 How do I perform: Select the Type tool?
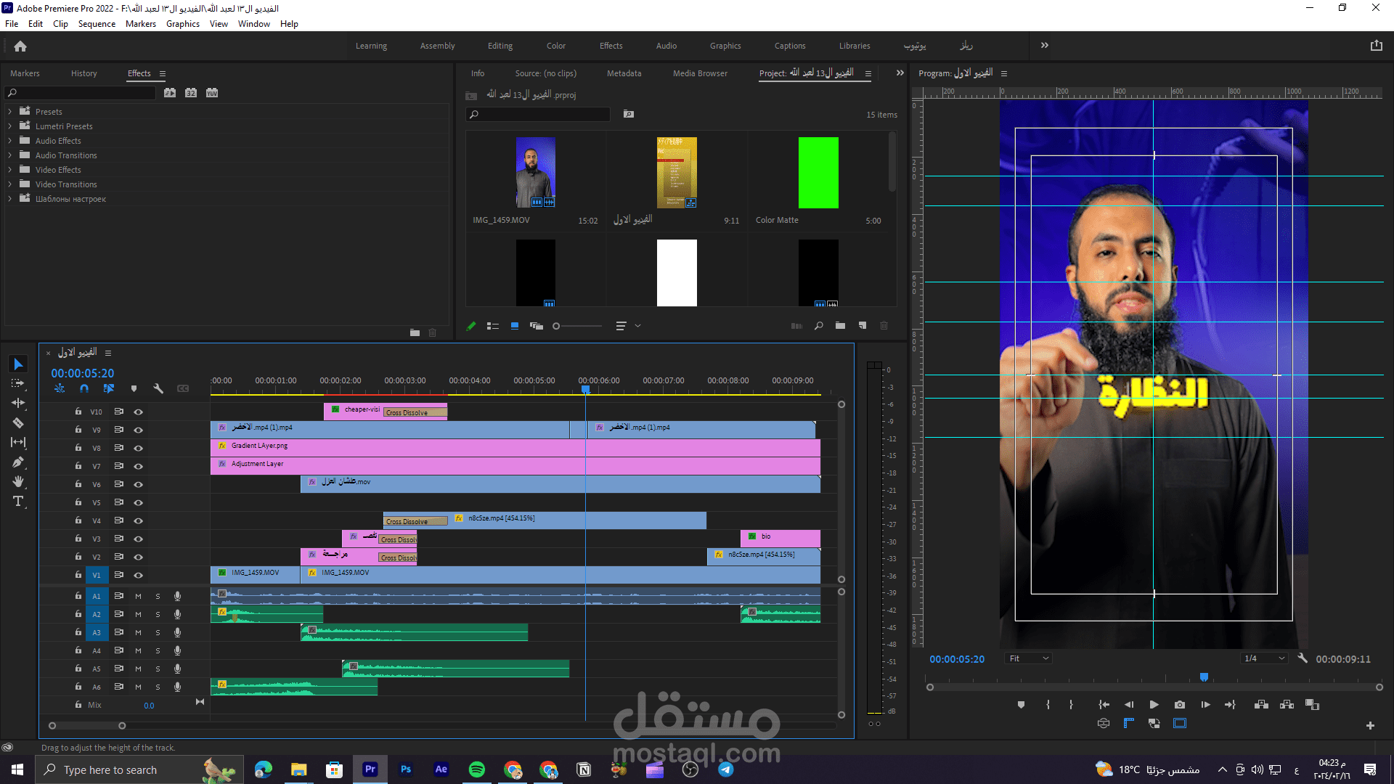tap(18, 502)
